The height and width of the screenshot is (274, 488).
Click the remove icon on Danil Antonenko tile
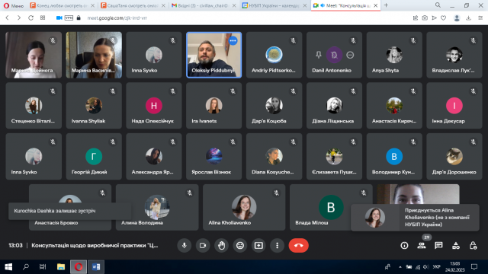pyautogui.click(x=350, y=55)
